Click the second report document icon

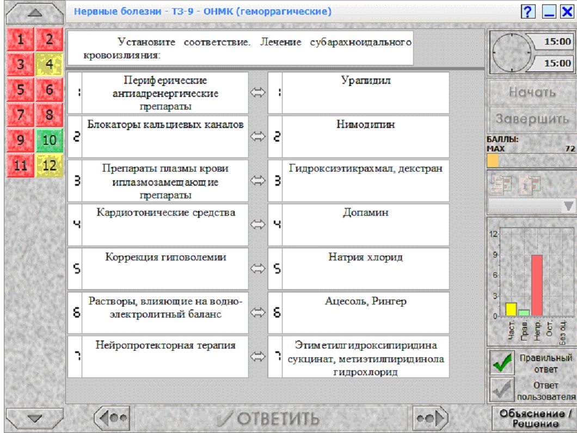click(530, 184)
